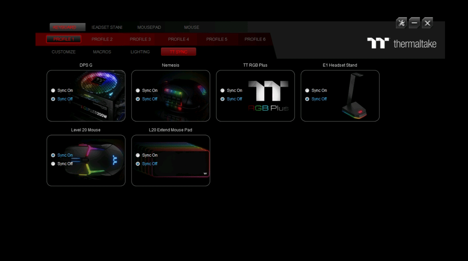Click the TT RGB Plus logo image

pyautogui.click(x=268, y=96)
